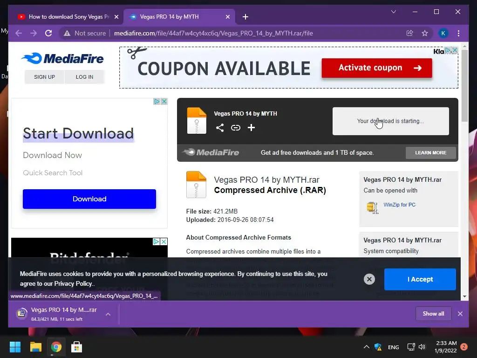Click the LOG IN button
Screen dimensions: 477x358
85,77
